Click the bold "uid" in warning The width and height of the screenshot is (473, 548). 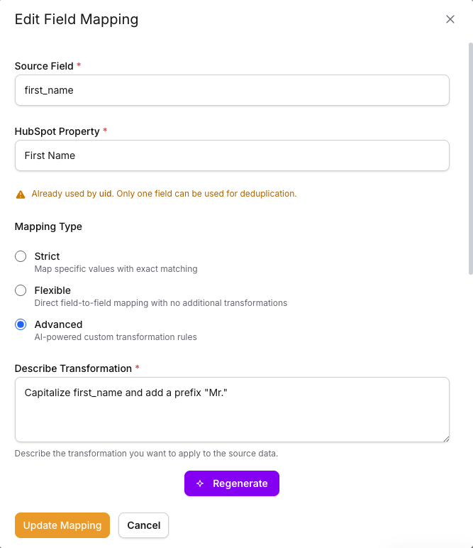[105, 194]
